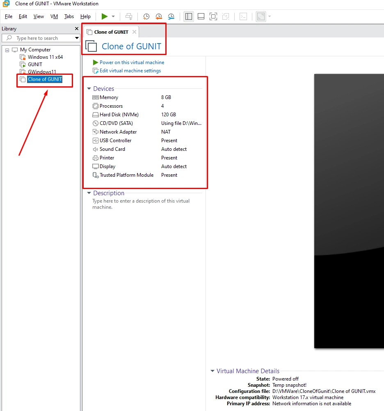Click Power on this virtual machine link
384x411 pixels.
[132, 62]
